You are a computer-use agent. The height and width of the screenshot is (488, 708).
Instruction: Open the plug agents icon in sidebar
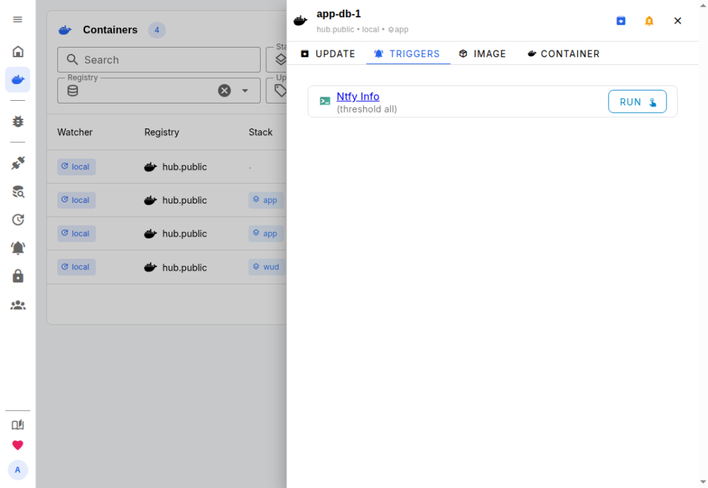(17, 163)
